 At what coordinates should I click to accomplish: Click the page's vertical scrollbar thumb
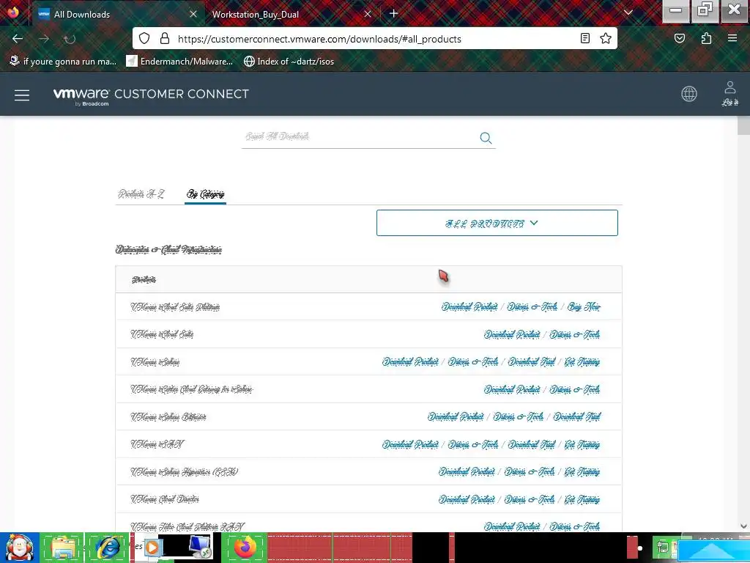(x=744, y=125)
